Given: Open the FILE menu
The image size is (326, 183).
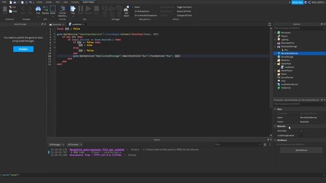Looking at the screenshot, I should pyautogui.click(x=4, y=2).
